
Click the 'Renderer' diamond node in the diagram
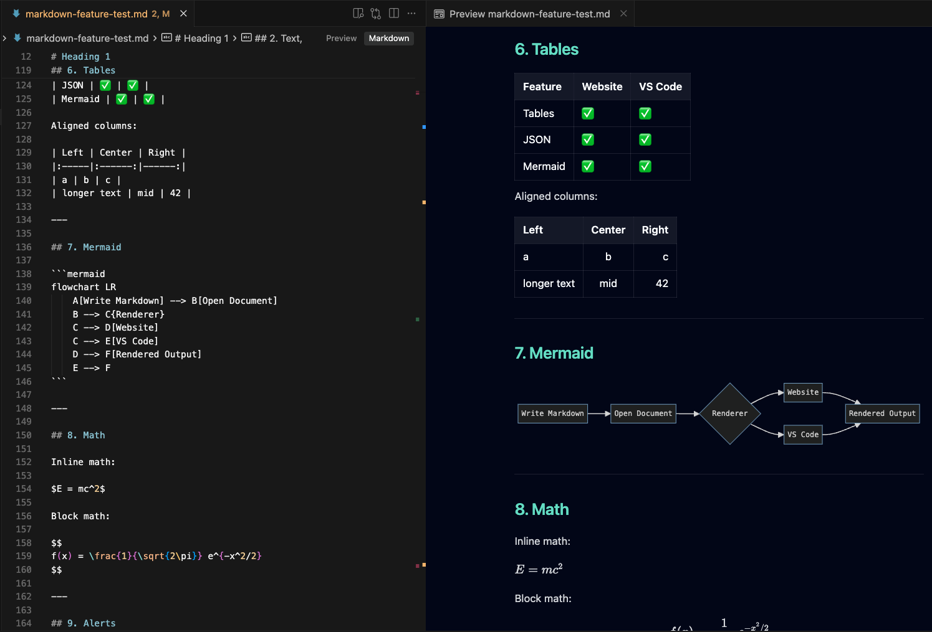tap(730, 413)
